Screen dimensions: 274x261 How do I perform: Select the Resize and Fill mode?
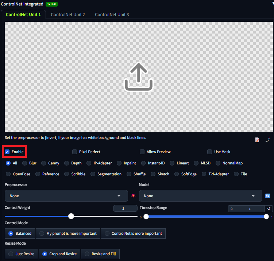(100, 254)
